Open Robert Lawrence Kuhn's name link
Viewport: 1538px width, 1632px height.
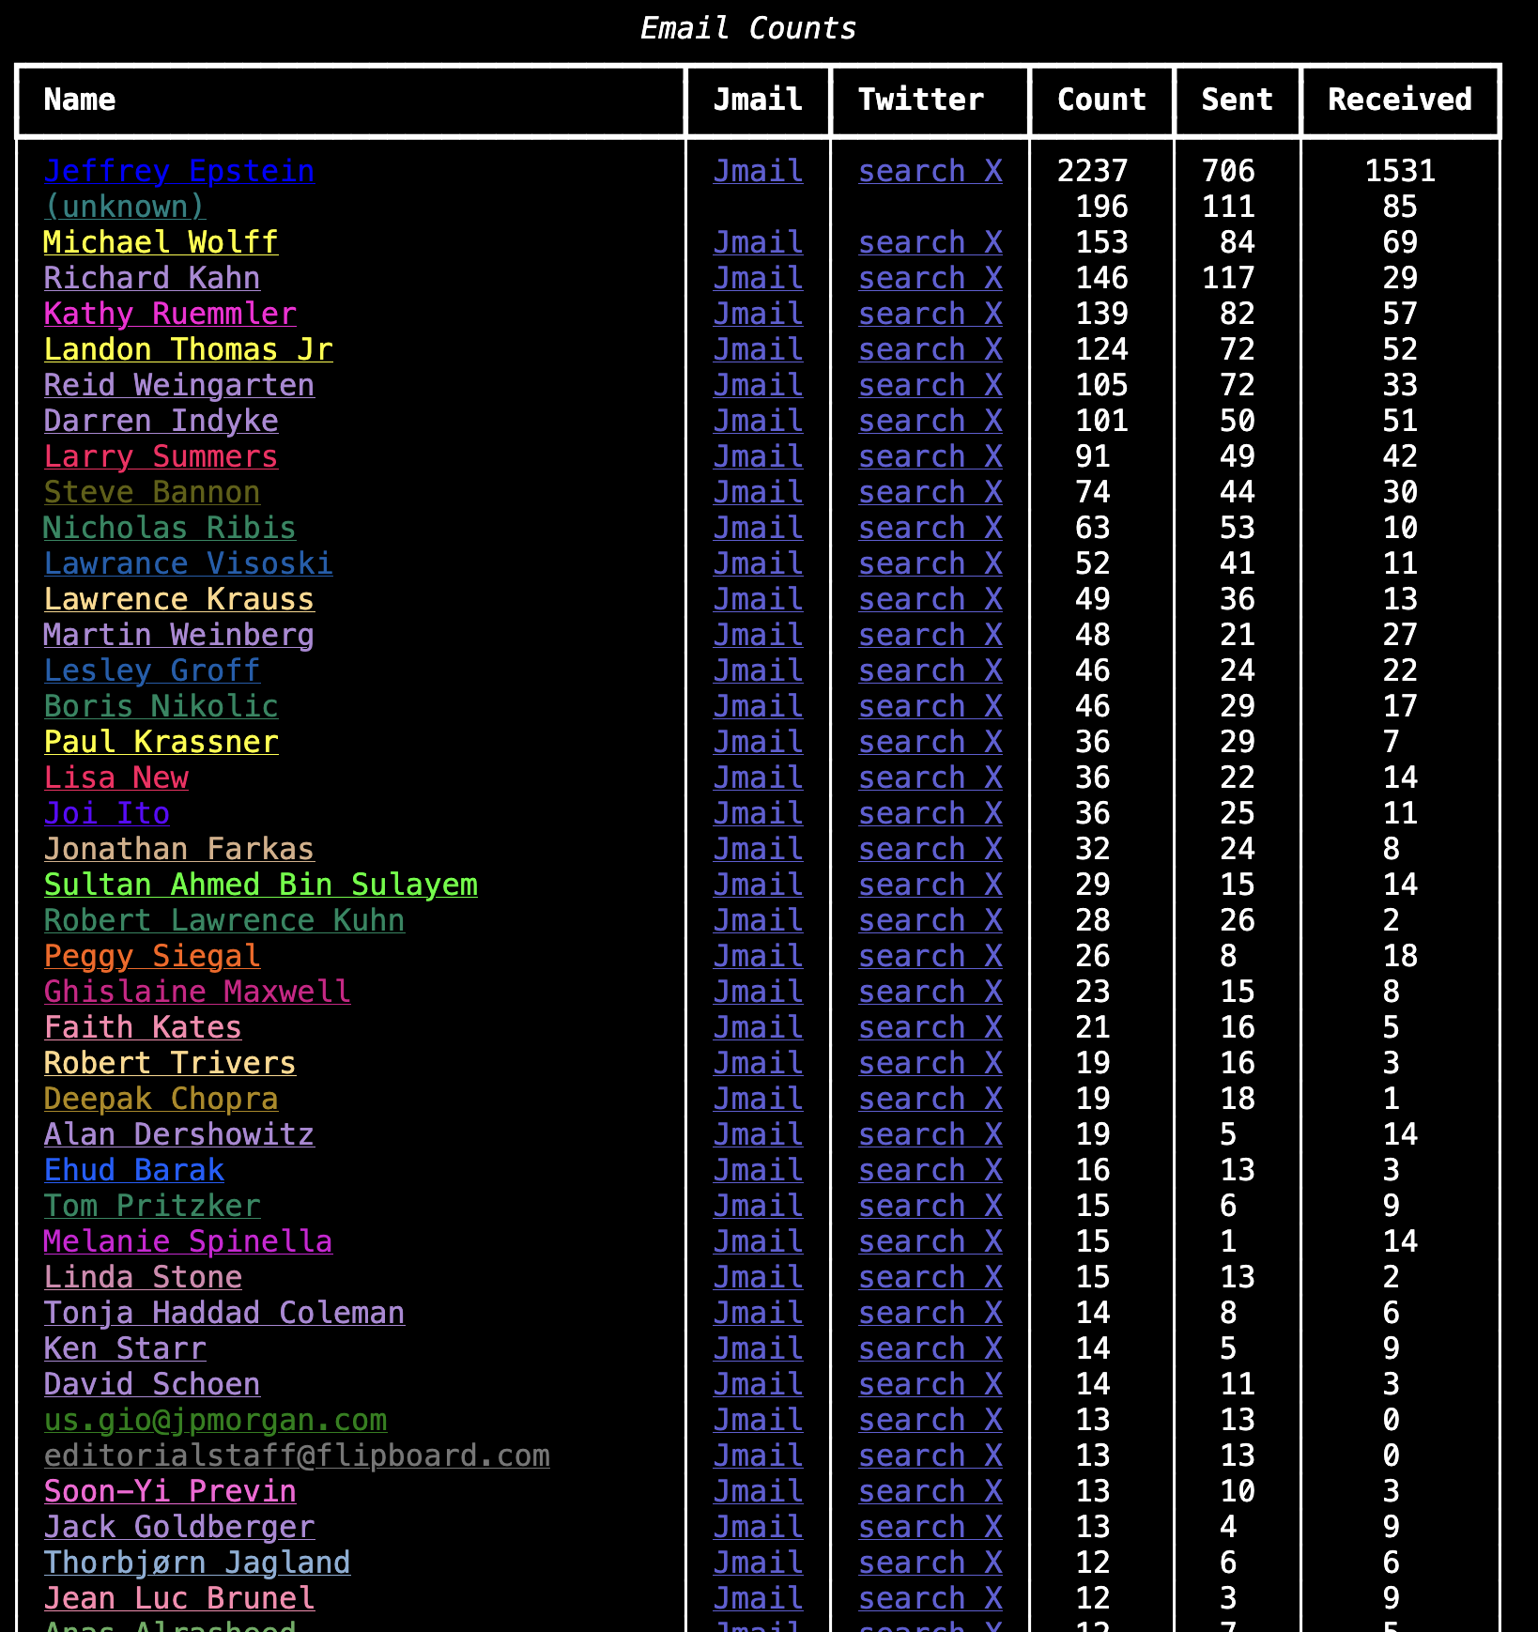[x=224, y=920]
